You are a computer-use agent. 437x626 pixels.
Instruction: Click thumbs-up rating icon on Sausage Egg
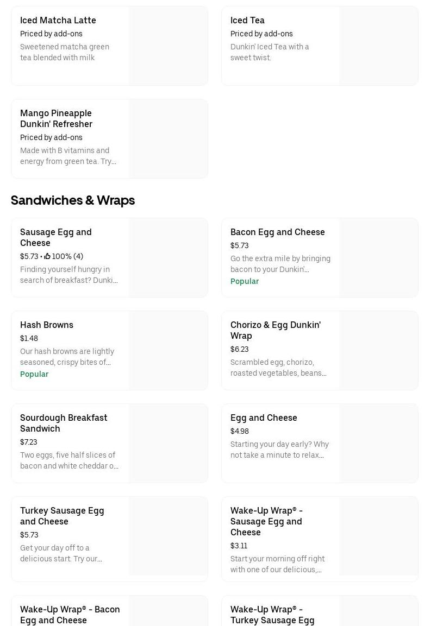pos(47,256)
